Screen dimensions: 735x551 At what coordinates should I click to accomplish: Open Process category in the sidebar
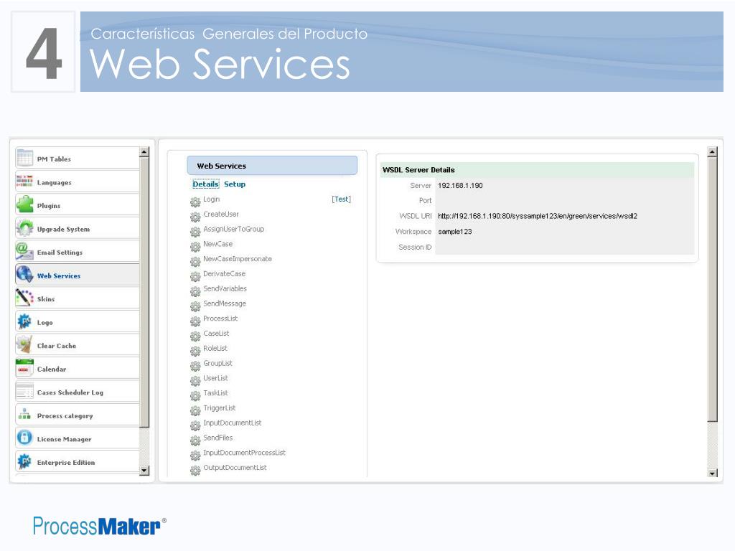pos(78,415)
